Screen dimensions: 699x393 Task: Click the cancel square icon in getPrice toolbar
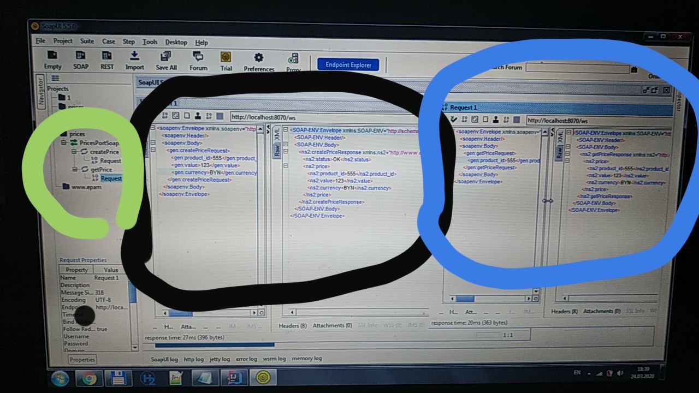click(516, 120)
